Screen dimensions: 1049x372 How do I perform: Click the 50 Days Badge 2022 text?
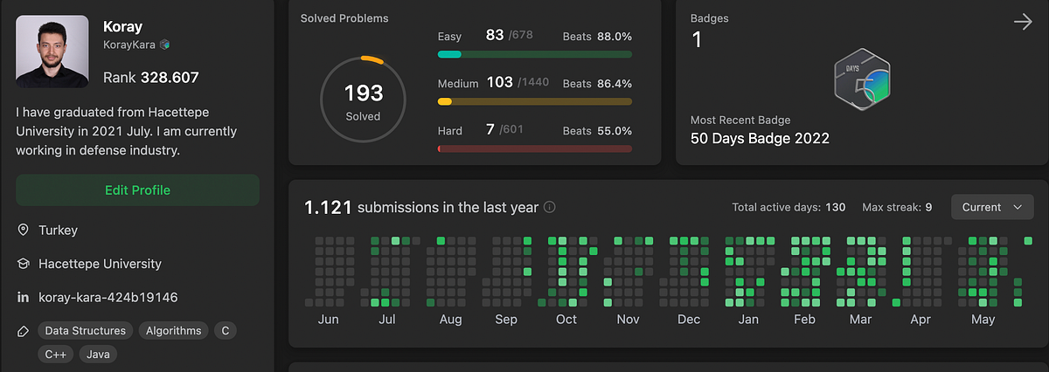click(x=760, y=138)
